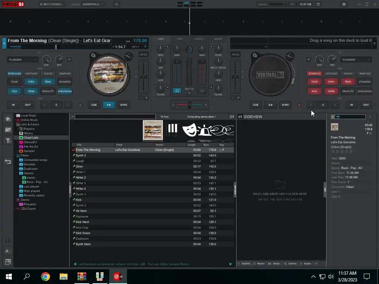Click the search input field in browser
Image resolution: width=379 pixels, height=284 pixels.
(115, 116)
